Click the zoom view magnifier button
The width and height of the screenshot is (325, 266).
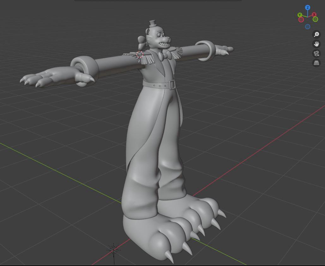316,34
